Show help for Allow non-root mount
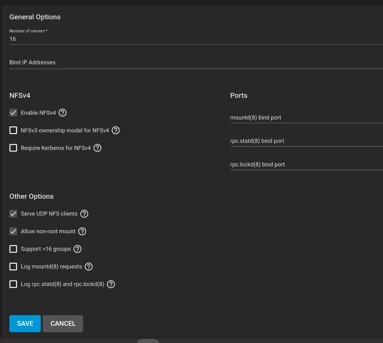Screen dimensions: 383x343 click(x=82, y=231)
